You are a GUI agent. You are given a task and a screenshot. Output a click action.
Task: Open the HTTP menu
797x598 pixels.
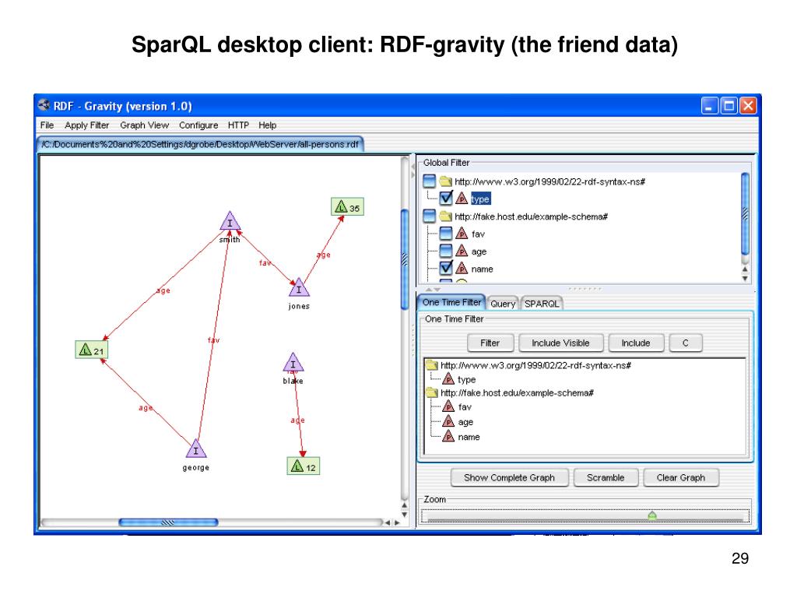tap(238, 125)
